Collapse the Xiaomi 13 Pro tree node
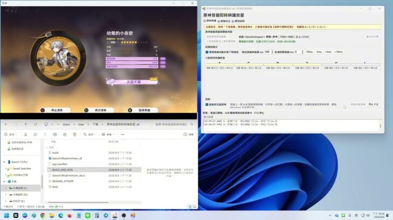393x220 pixels. click(4, 162)
